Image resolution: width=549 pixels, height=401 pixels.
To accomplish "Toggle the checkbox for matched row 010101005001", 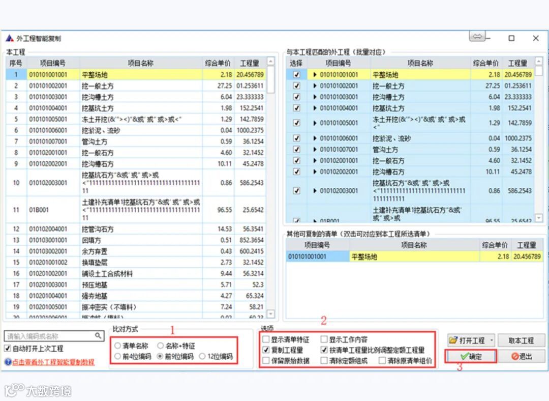I will click(296, 123).
